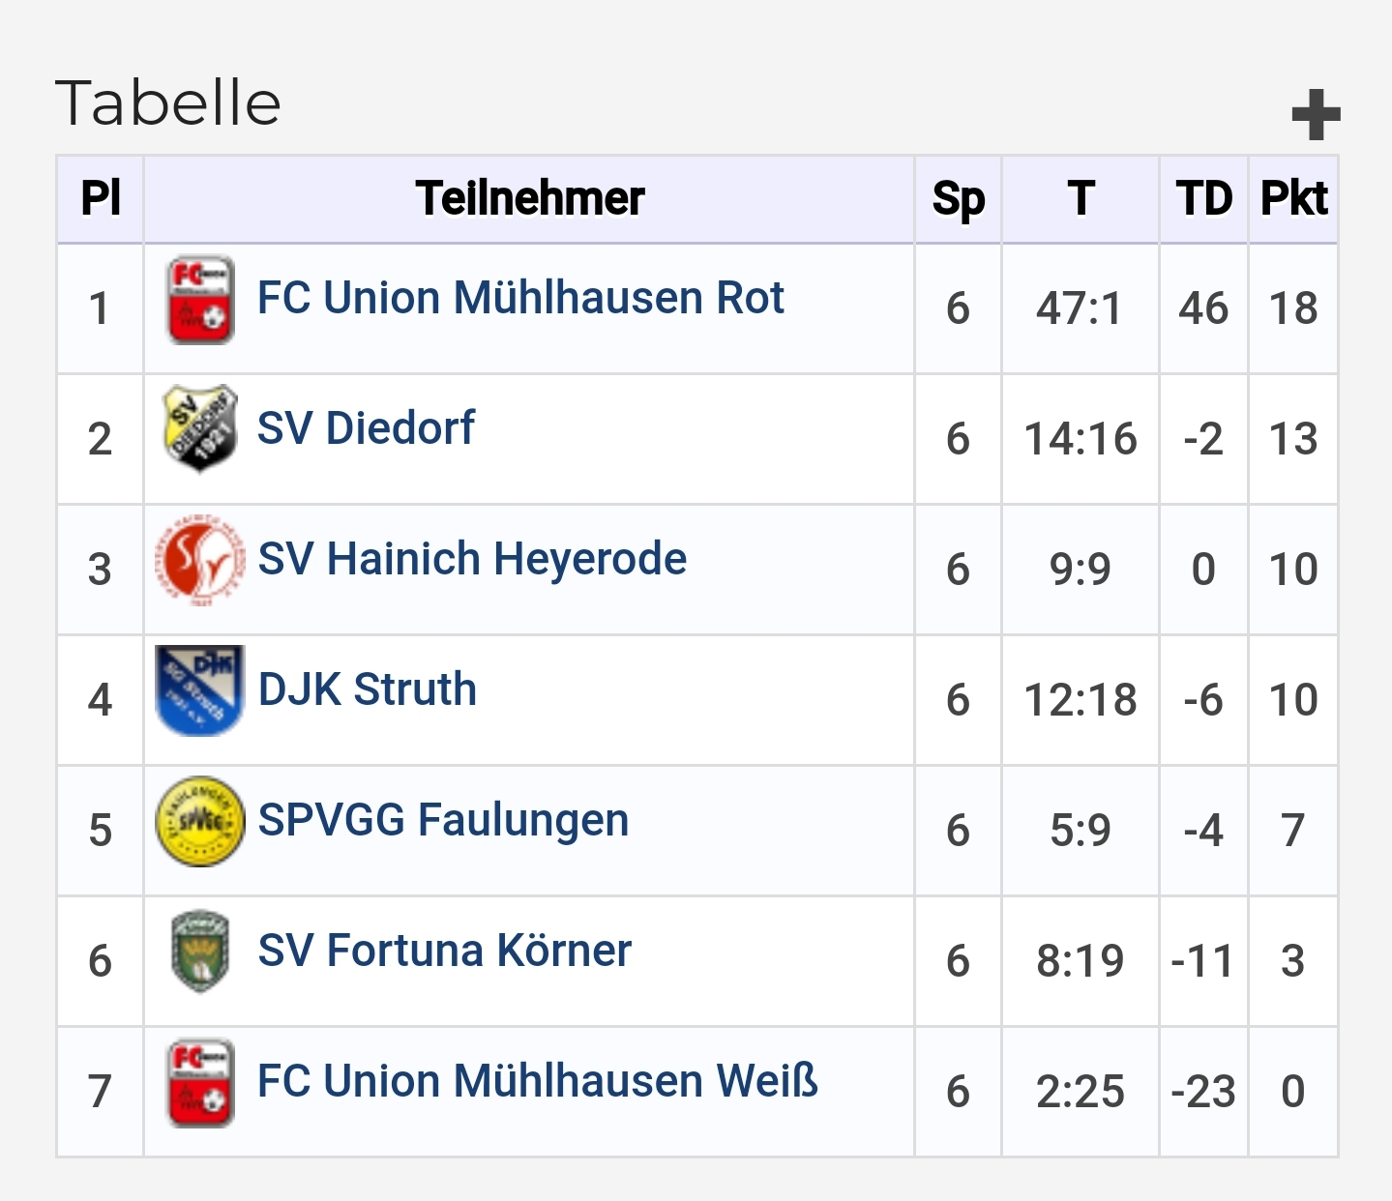Open the FC Union Mühlhausen Rot team link
Viewport: 1392px width, 1201px height.
click(520, 298)
